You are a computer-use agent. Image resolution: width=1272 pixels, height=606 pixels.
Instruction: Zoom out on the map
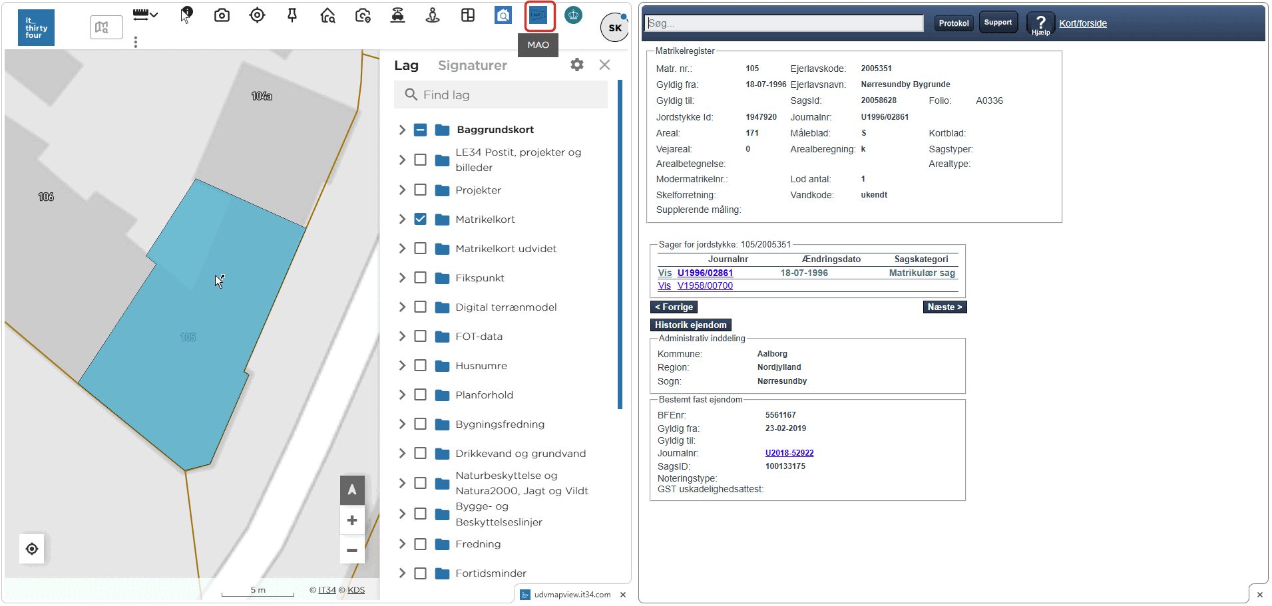pyautogui.click(x=352, y=550)
